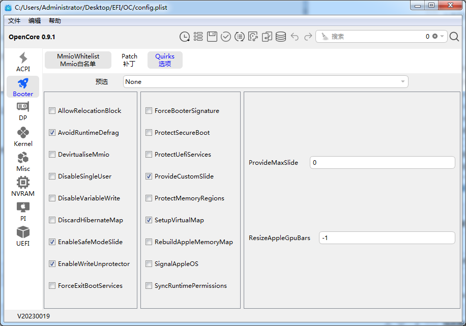Go to the UEFI section
This screenshot has height=326, width=466.
(x=23, y=236)
